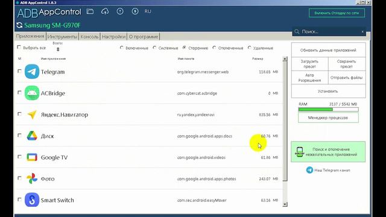Switch language via RU label

[148, 11]
